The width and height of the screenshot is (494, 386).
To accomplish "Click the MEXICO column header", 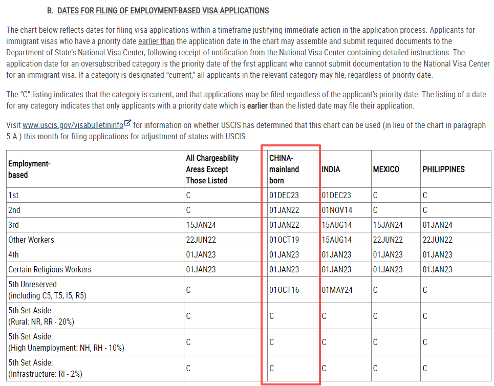I will [x=386, y=169].
